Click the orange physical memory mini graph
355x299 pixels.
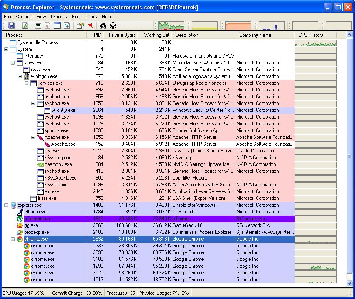[x=238, y=26]
